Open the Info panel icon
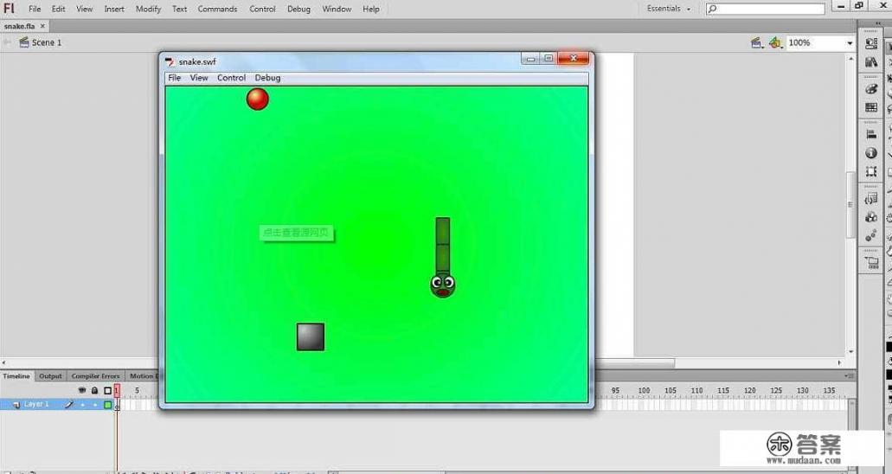Screen dimensions: 892x474 tap(871, 153)
